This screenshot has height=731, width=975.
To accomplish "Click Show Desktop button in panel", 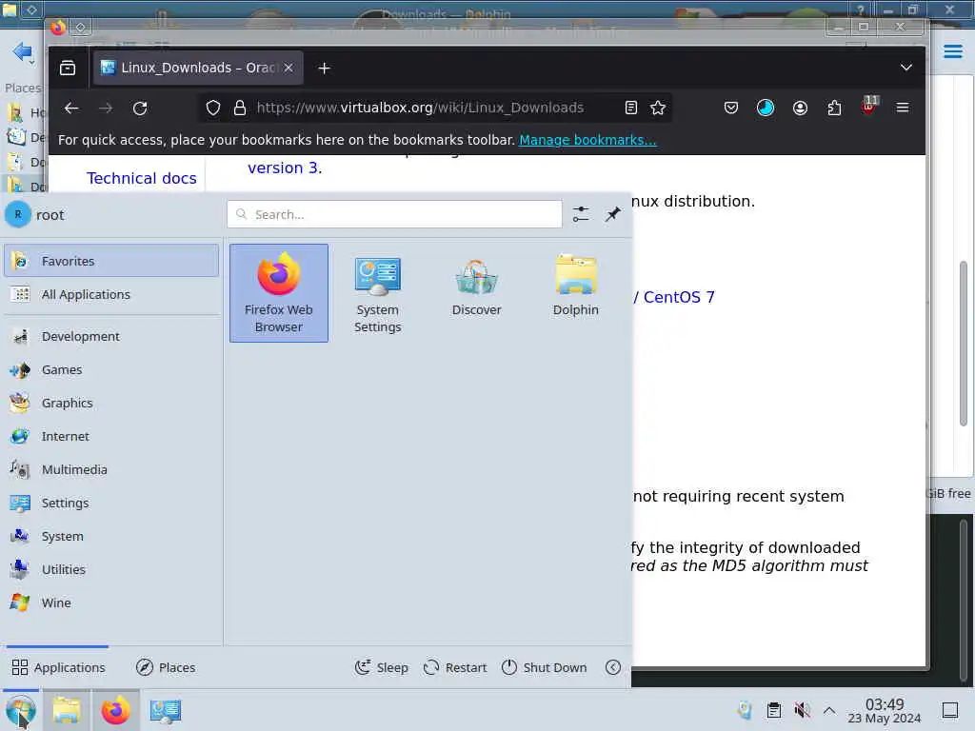I will 950,710.
